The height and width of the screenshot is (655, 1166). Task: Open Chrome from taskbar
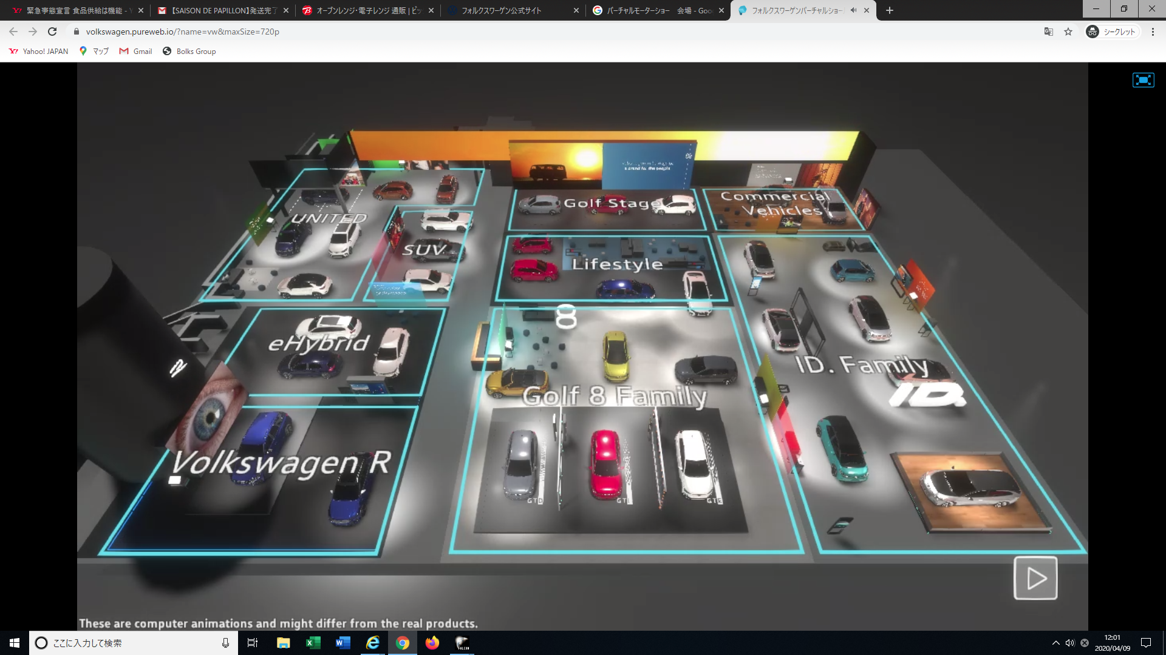pyautogui.click(x=403, y=643)
